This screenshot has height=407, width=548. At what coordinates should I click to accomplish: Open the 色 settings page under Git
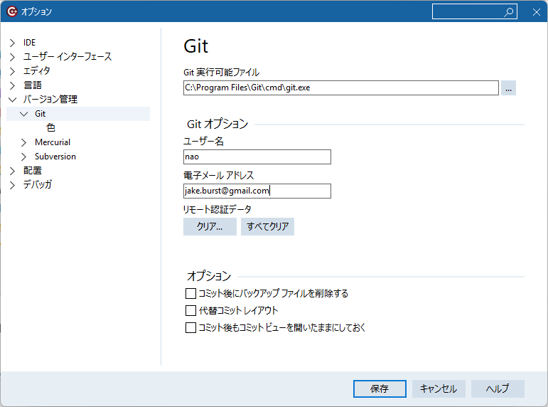point(50,128)
